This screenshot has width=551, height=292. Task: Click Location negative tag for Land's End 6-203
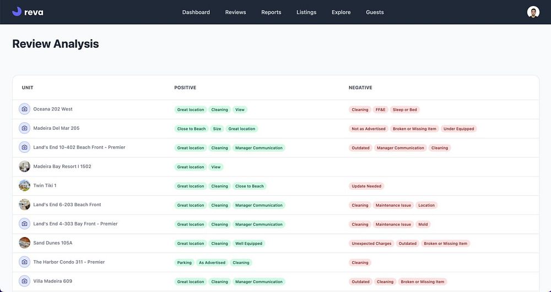pos(426,205)
